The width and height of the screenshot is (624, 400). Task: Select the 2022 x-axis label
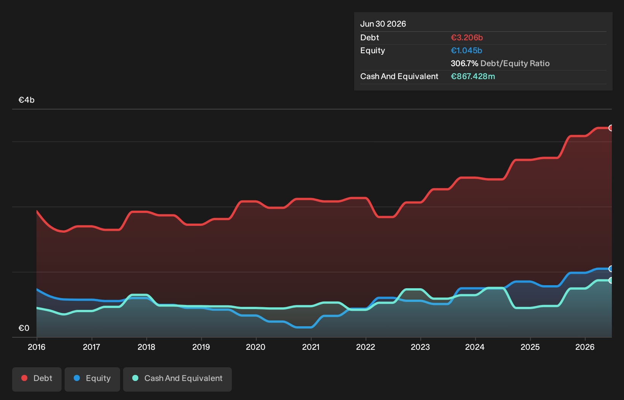366,347
